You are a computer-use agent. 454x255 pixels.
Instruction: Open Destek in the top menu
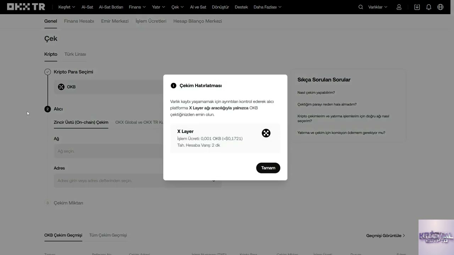click(x=241, y=7)
